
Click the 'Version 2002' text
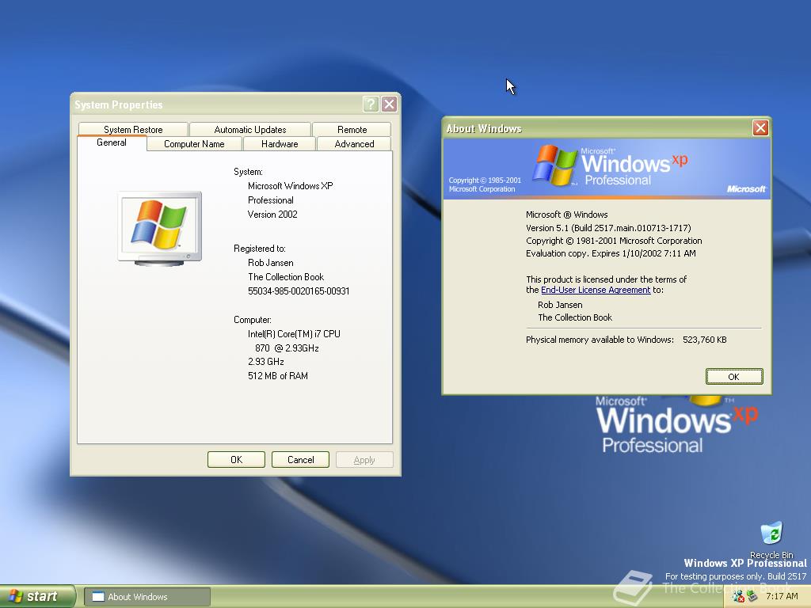click(x=272, y=215)
